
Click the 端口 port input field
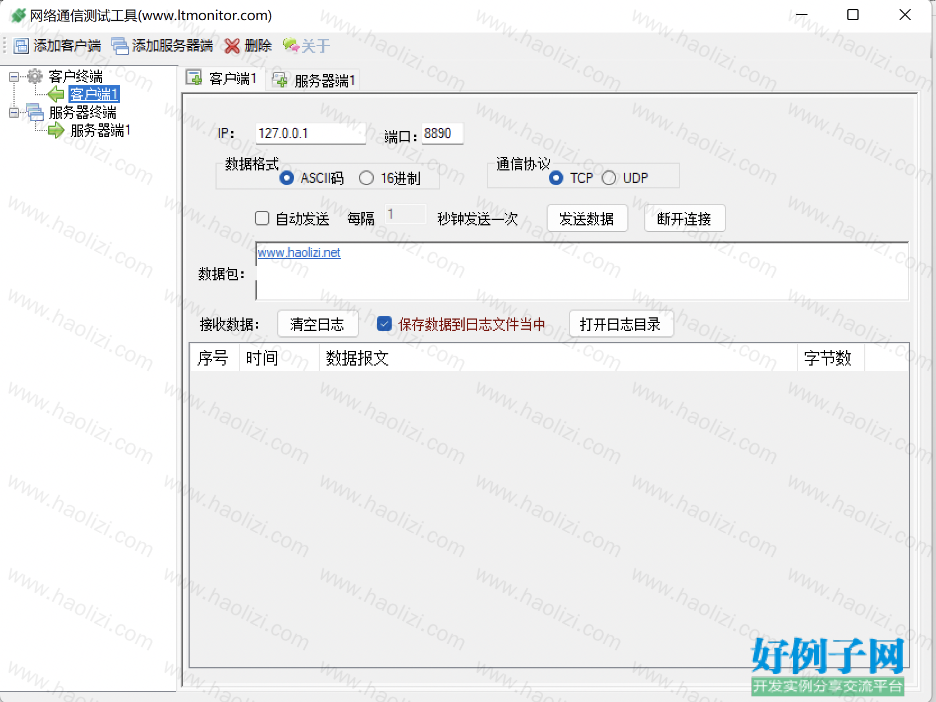tap(443, 133)
